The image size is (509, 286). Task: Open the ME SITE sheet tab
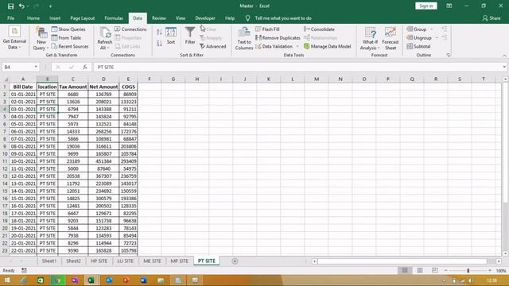152,261
